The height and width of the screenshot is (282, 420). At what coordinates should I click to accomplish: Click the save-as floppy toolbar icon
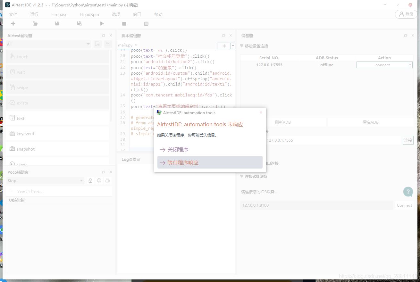pos(79,23)
